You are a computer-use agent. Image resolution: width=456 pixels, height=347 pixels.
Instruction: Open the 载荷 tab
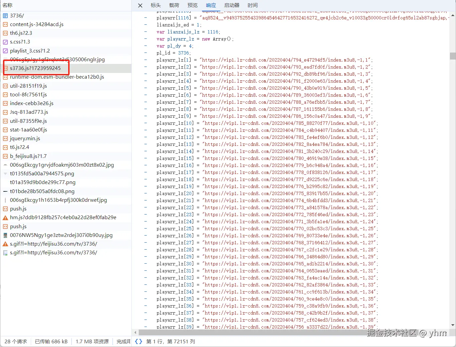(174, 5)
